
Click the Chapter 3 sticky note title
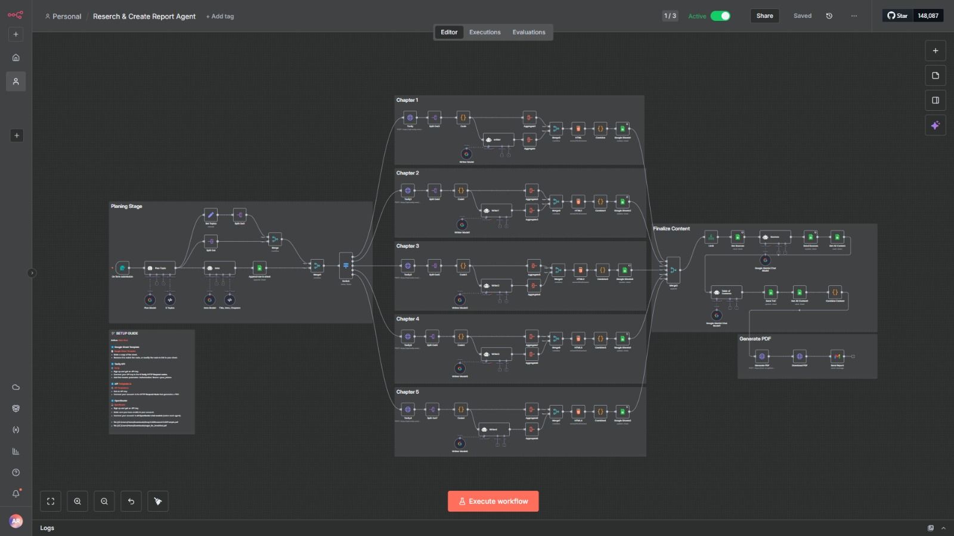[x=408, y=246]
